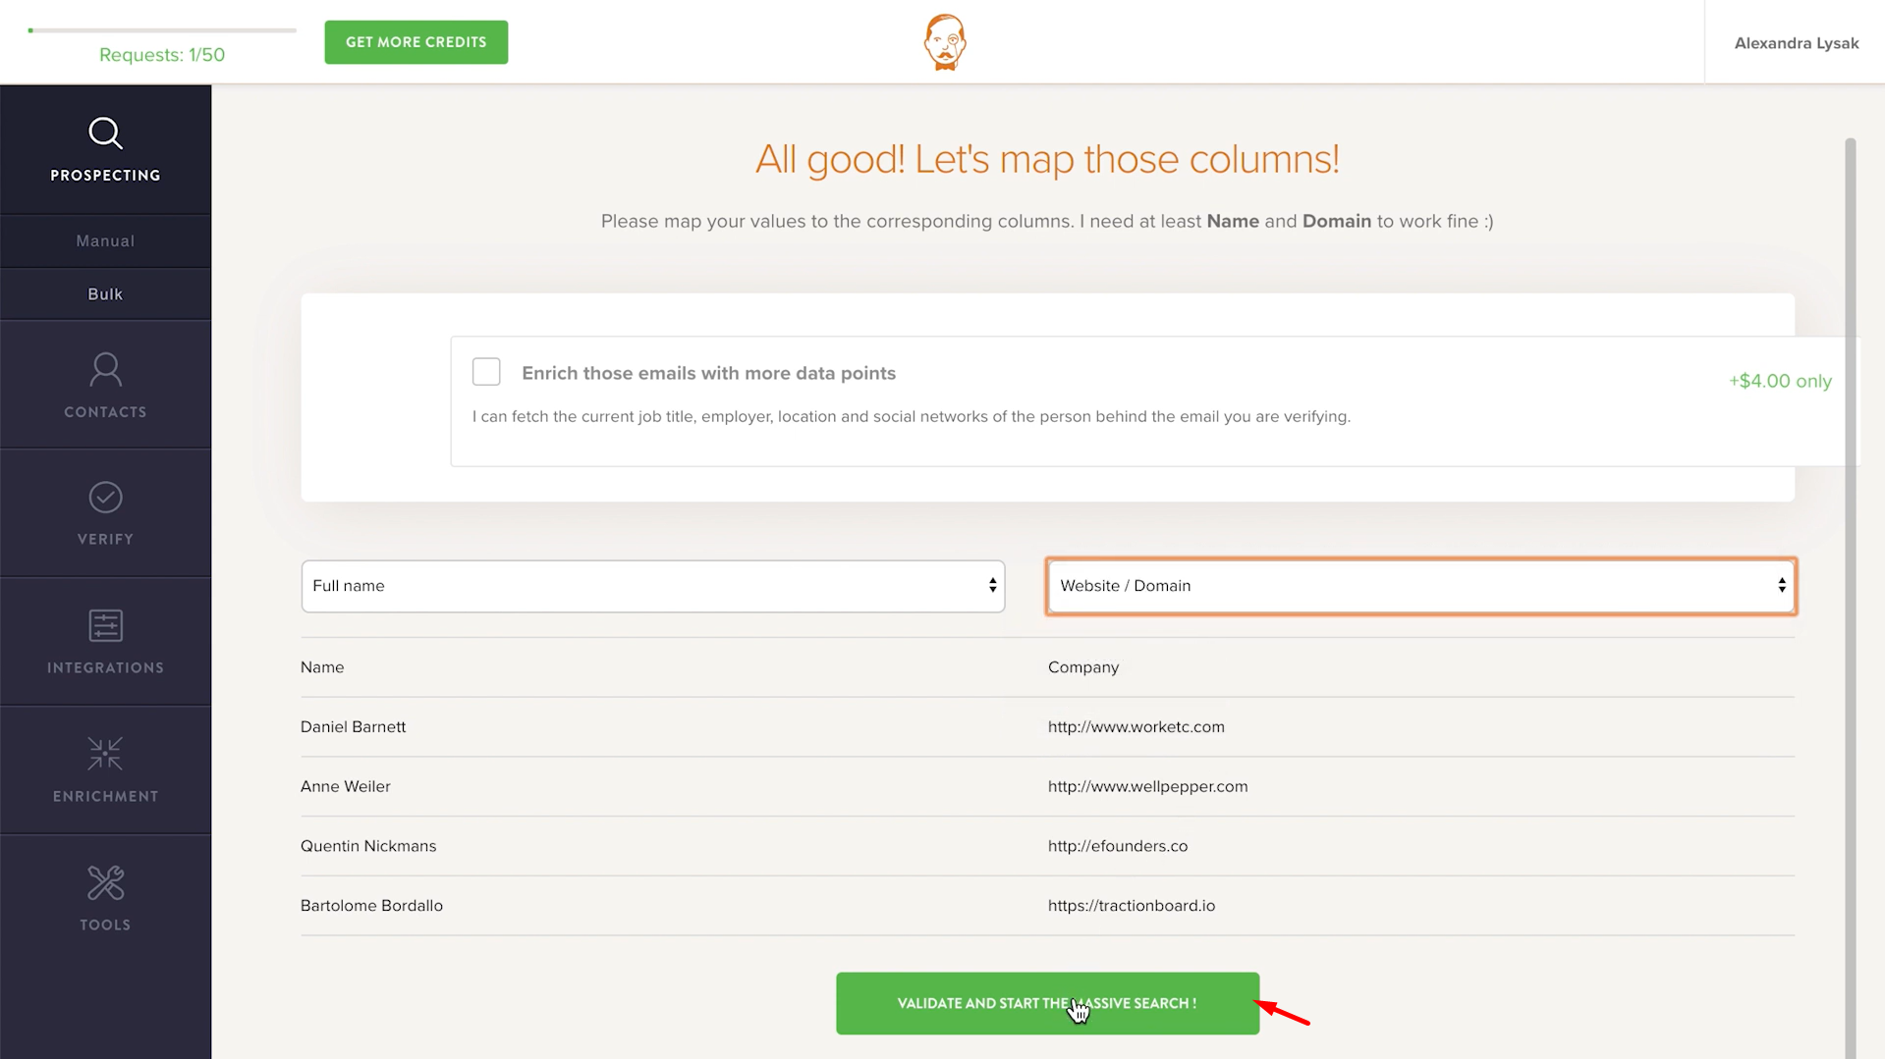Open the Full name column dropdown
Screen dimensions: 1885x1059
pos(653,586)
